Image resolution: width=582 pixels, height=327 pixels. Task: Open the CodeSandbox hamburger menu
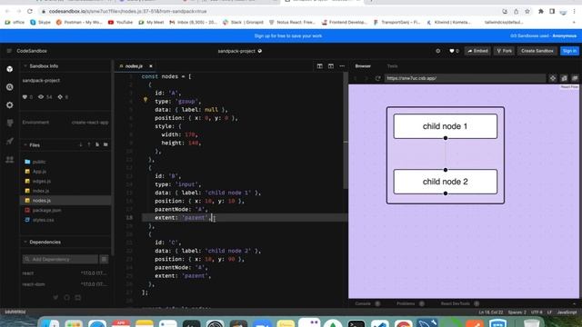[x=9, y=51]
